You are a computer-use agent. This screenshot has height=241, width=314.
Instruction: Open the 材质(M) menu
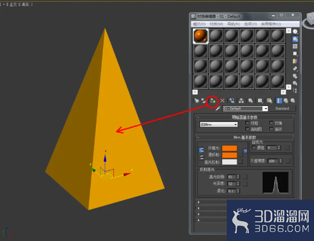click(216, 24)
